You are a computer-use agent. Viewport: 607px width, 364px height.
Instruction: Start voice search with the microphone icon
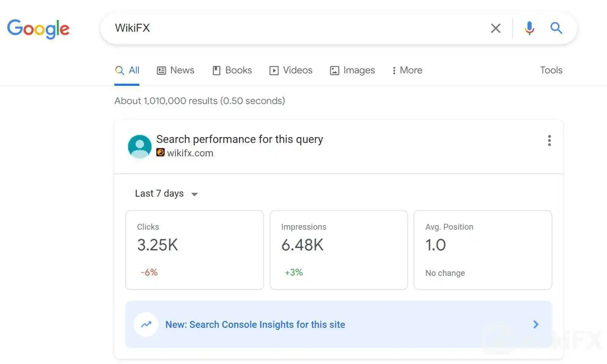[529, 28]
